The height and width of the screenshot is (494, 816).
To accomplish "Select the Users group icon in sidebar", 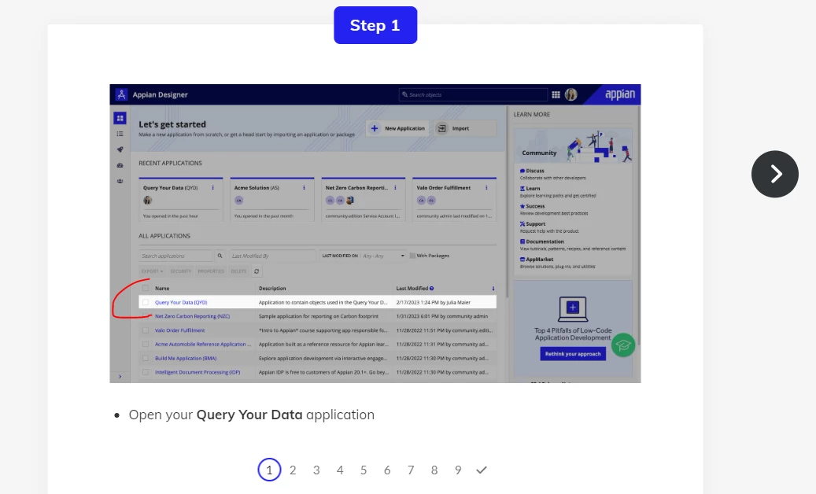I will click(120, 181).
